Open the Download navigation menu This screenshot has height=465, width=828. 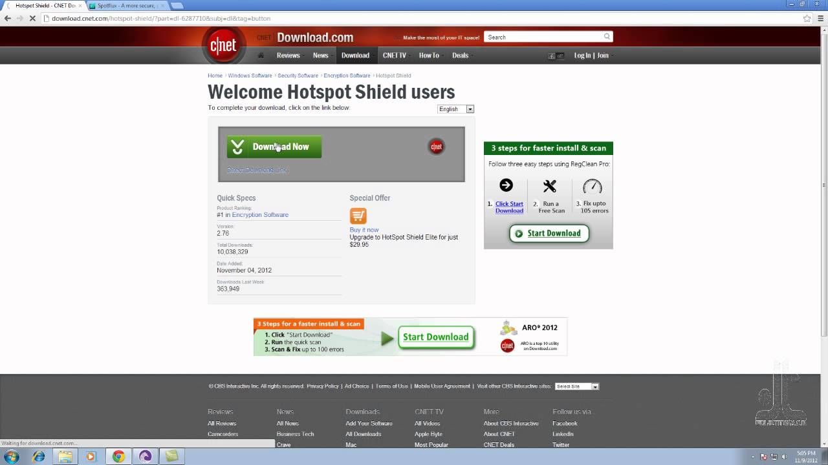coord(356,56)
